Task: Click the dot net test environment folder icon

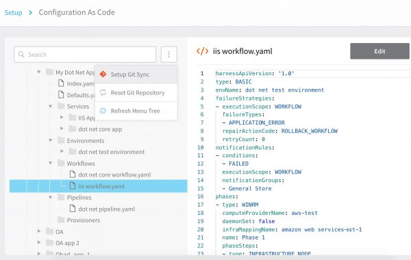Action: [73, 152]
